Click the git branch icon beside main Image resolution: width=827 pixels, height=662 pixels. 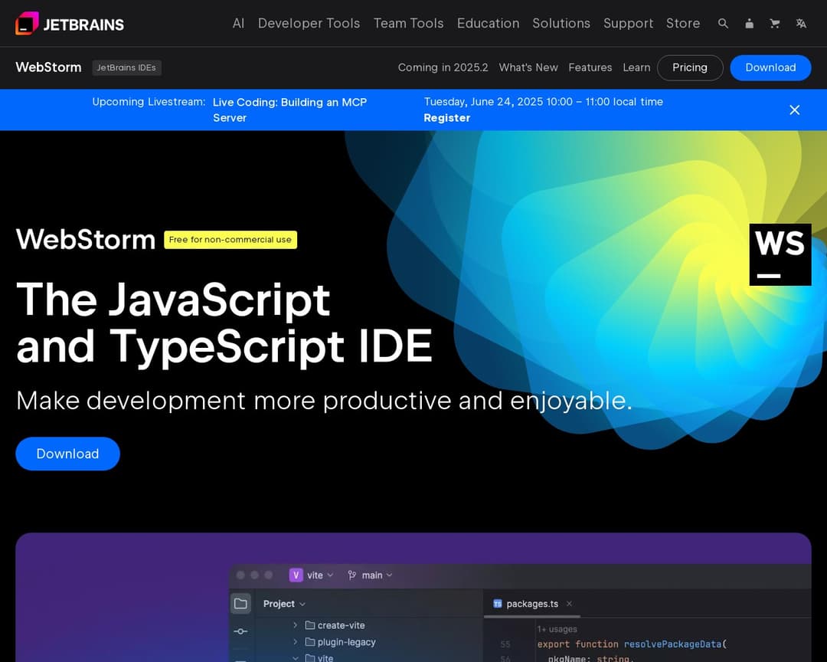(x=351, y=575)
